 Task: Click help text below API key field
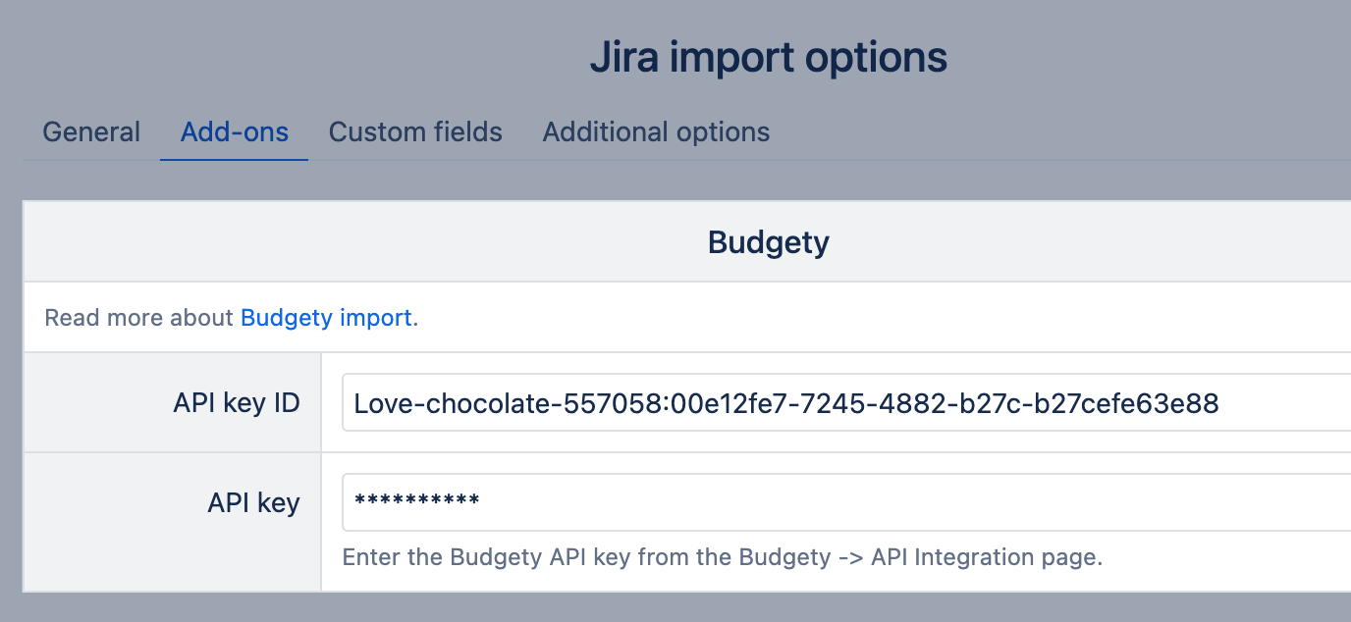click(722, 557)
